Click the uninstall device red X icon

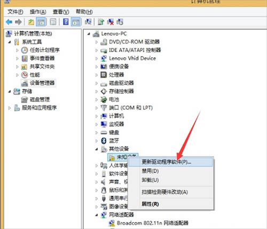click(111, 22)
